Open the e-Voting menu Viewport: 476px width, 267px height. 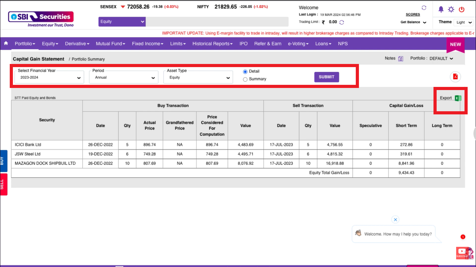click(x=298, y=43)
